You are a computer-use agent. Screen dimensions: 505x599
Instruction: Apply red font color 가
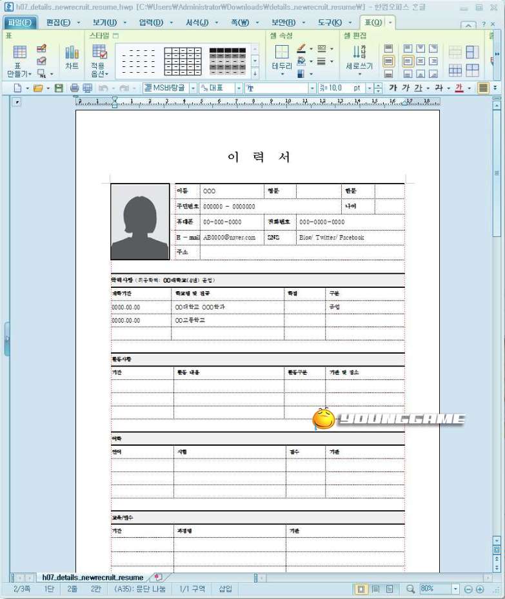[459, 88]
